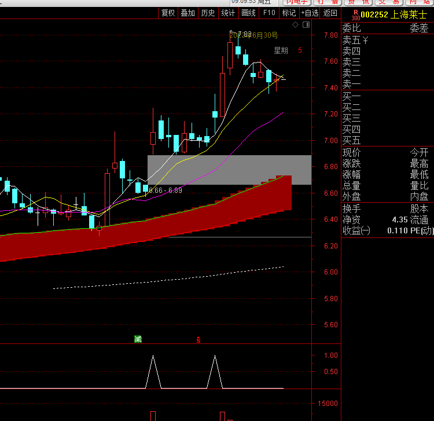Open the 叠加 overlay option
434x421 pixels.
[x=188, y=13]
